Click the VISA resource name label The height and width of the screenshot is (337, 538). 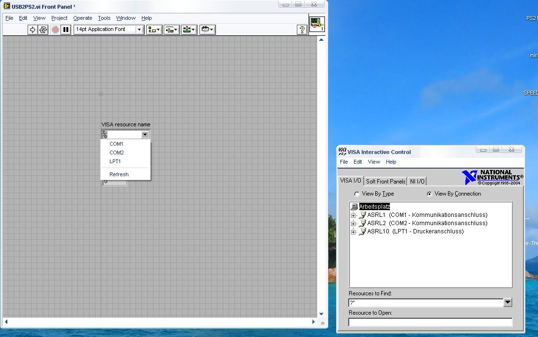(126, 124)
